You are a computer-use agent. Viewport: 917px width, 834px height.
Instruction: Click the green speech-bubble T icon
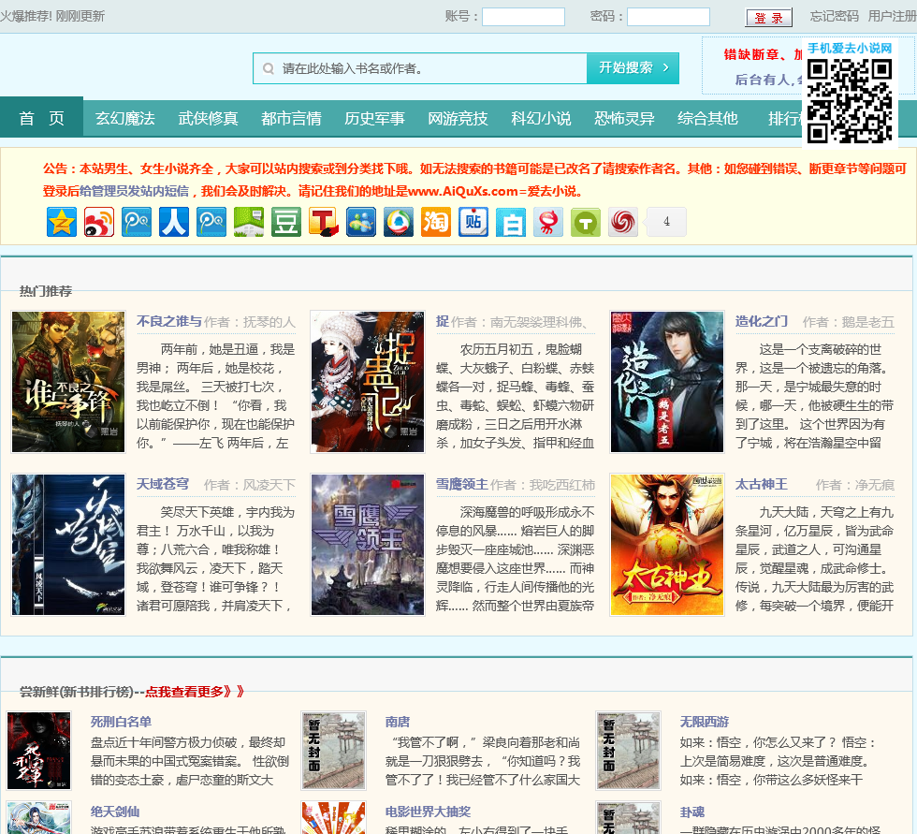pyautogui.click(x=586, y=222)
